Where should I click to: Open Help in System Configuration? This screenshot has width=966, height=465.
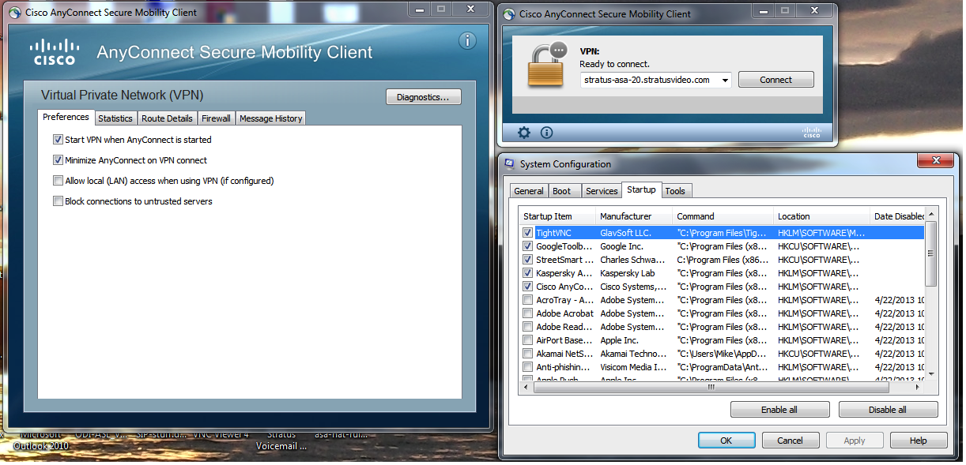(x=919, y=441)
